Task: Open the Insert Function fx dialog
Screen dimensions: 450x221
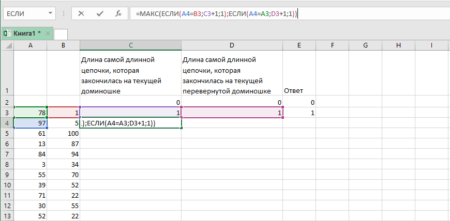Action: (118, 14)
